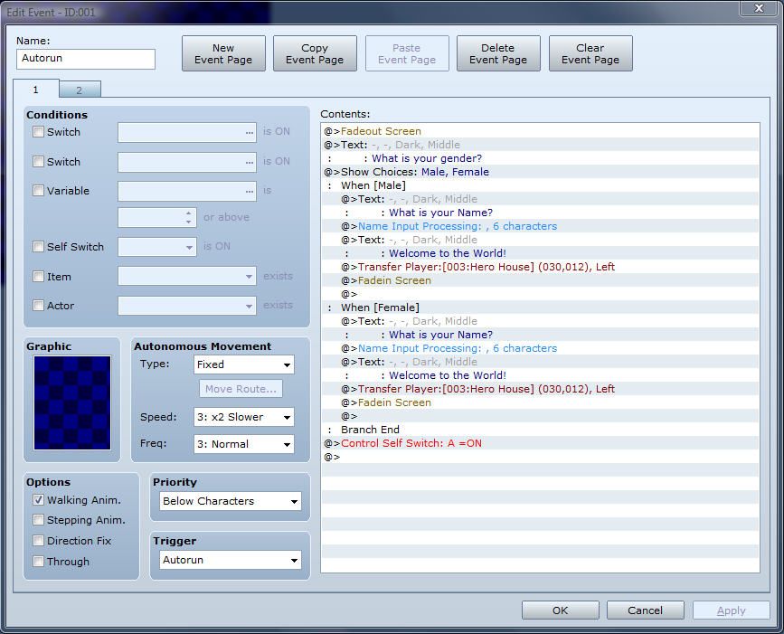Image resolution: width=784 pixels, height=634 pixels.
Task: Switch to event page tab 2
Action: click(x=79, y=90)
